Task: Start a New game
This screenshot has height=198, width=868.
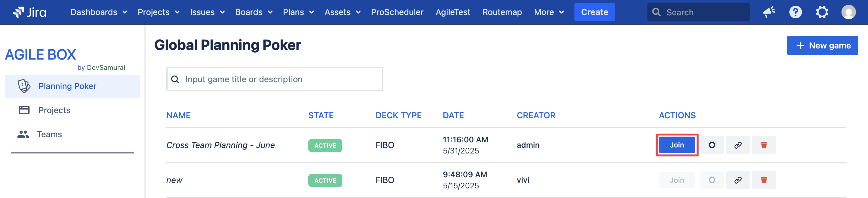Action: (x=822, y=45)
